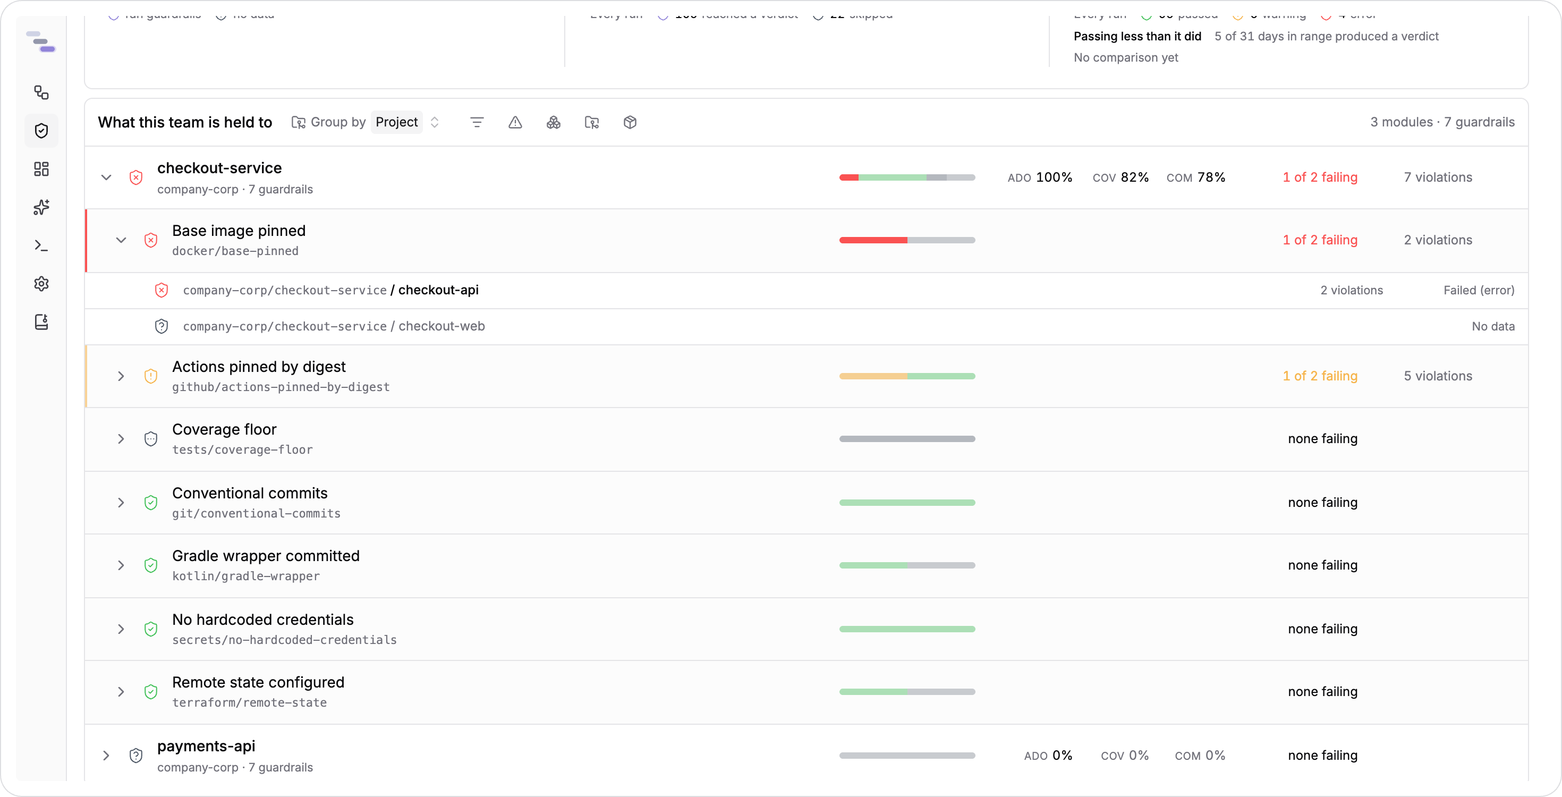1562x797 pixels.
Task: Click the app logo in the sidebar
Action: click(41, 42)
